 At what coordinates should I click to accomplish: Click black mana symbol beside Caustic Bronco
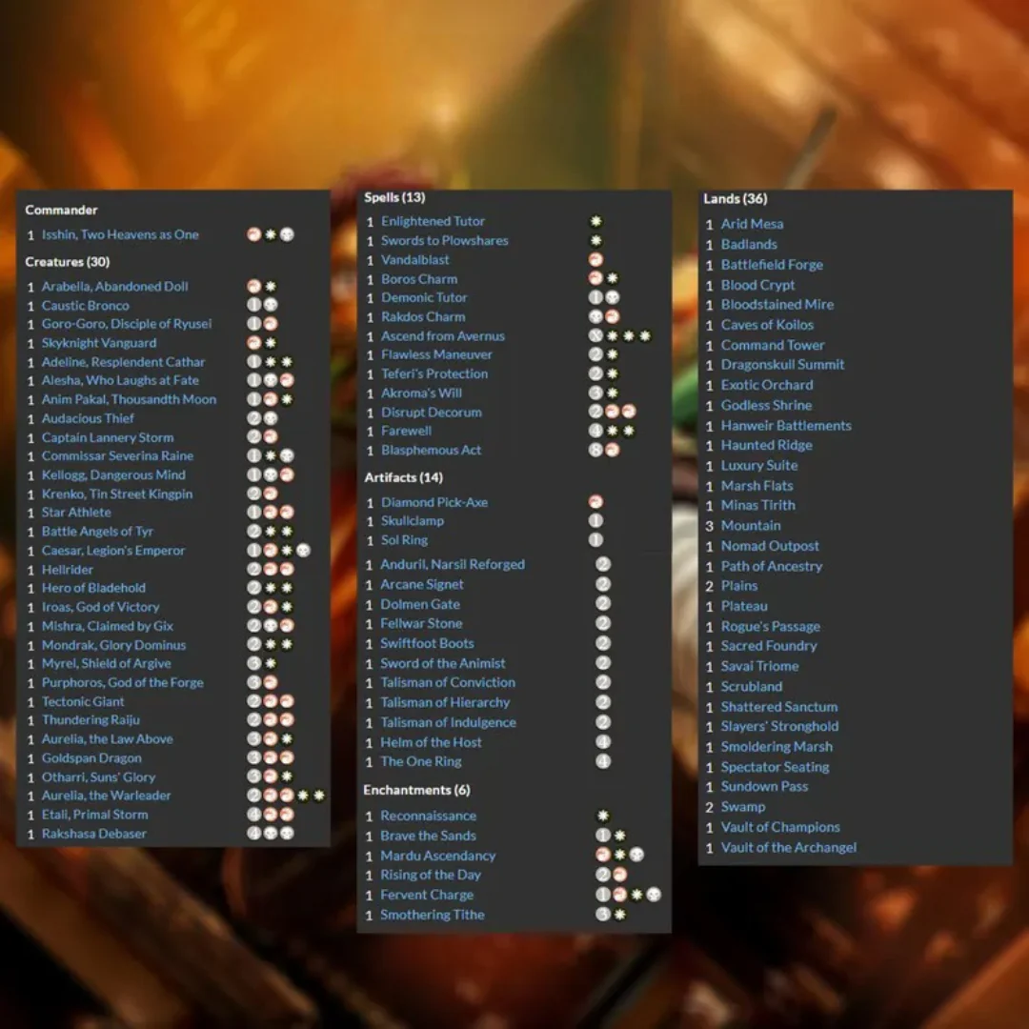pyautogui.click(x=271, y=305)
